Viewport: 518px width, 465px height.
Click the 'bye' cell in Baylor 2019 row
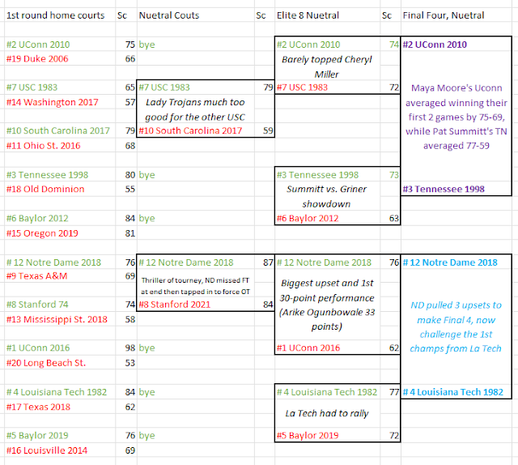click(196, 436)
